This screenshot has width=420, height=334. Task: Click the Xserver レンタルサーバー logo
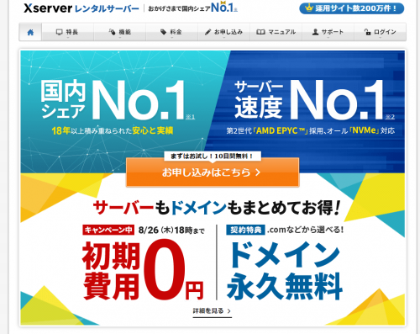click(81, 8)
